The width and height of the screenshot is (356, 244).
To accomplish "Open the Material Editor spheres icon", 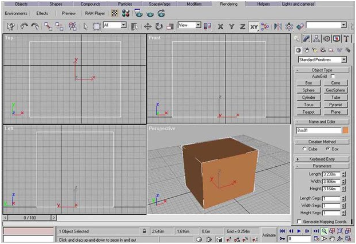I will pyautogui.click(x=125, y=13).
